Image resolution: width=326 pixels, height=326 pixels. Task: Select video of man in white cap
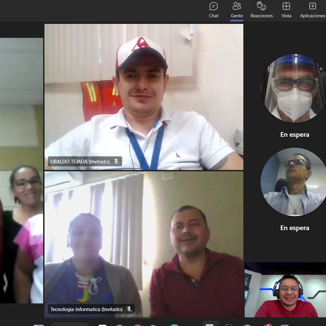[144, 96]
